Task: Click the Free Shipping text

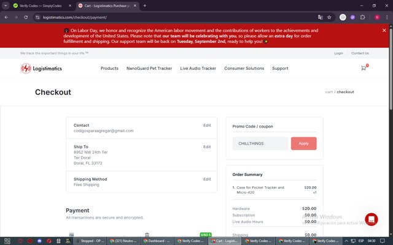Action: coord(86,185)
